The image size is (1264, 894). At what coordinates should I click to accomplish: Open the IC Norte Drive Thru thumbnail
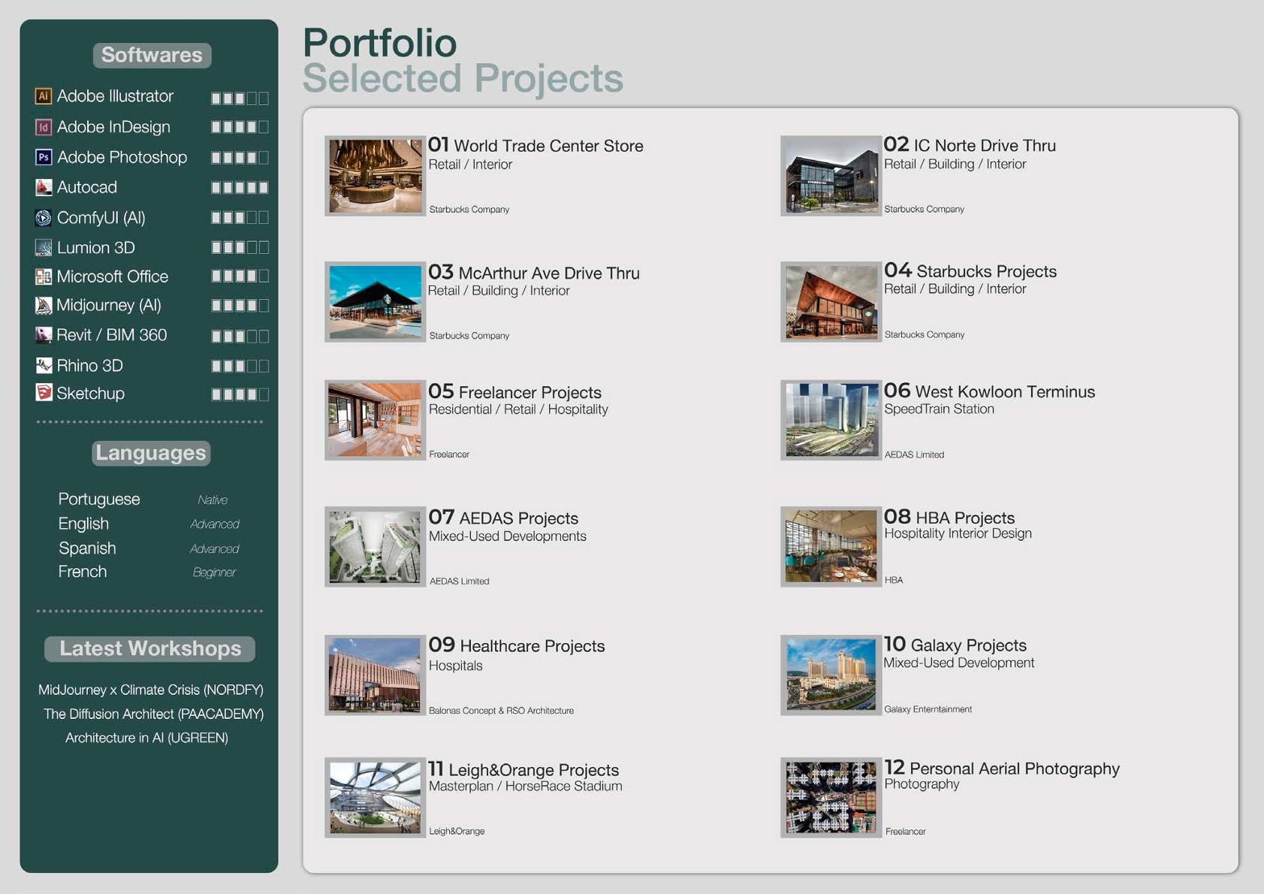click(x=831, y=176)
